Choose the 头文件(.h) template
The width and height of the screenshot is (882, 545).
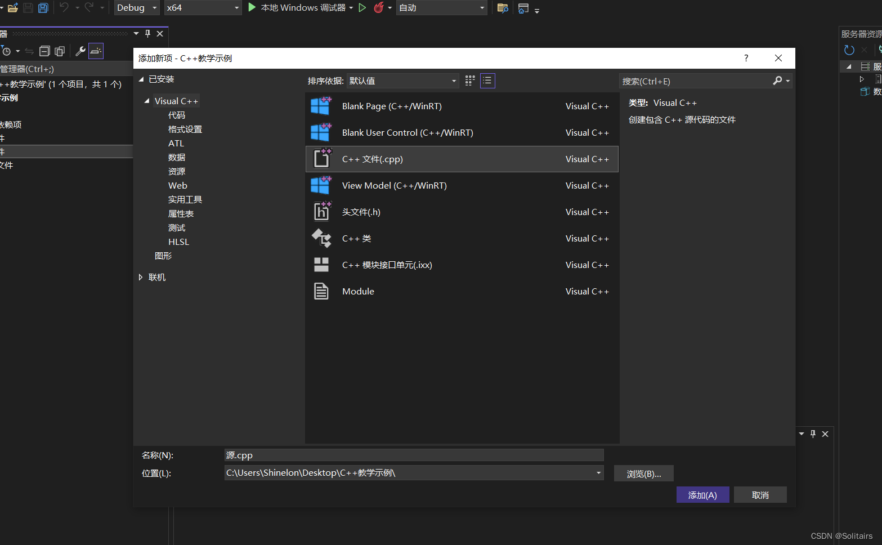click(x=462, y=212)
